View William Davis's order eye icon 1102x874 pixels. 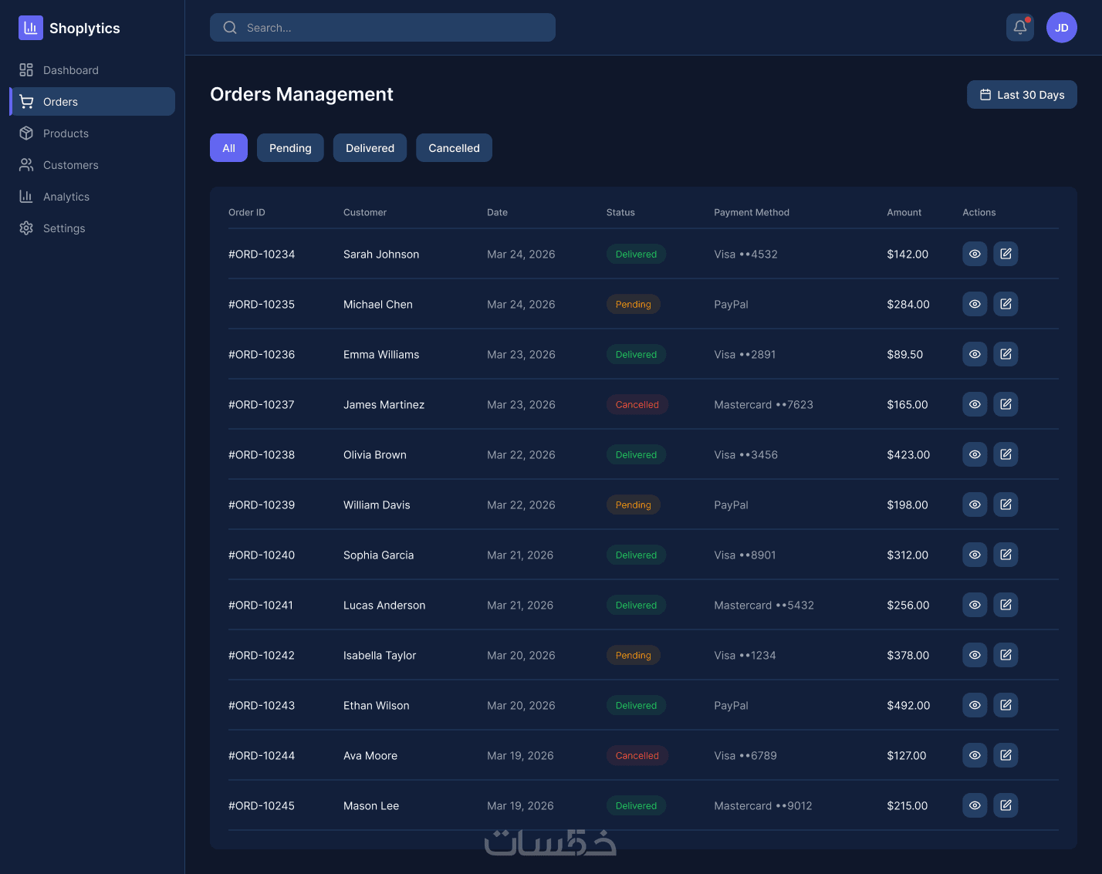(x=975, y=504)
